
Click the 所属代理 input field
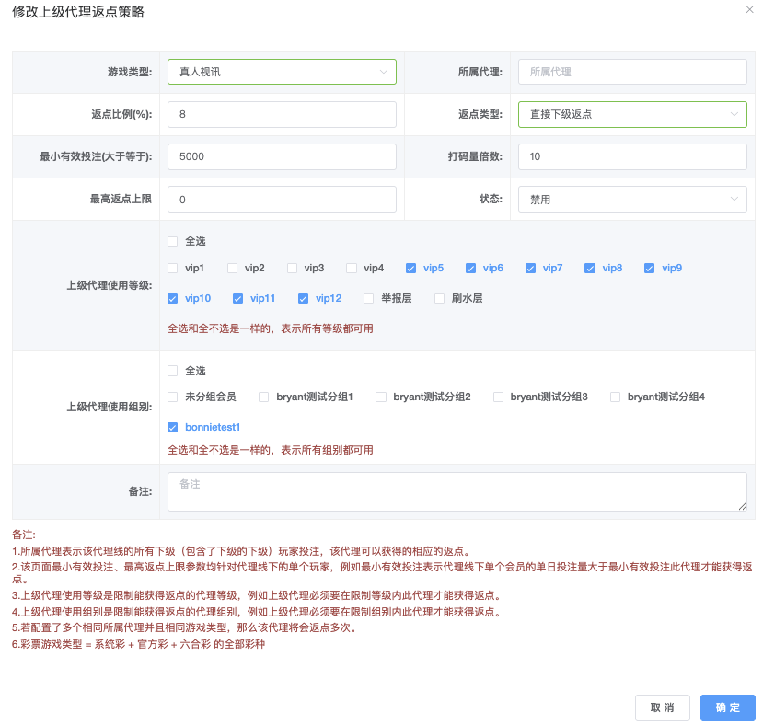point(631,72)
